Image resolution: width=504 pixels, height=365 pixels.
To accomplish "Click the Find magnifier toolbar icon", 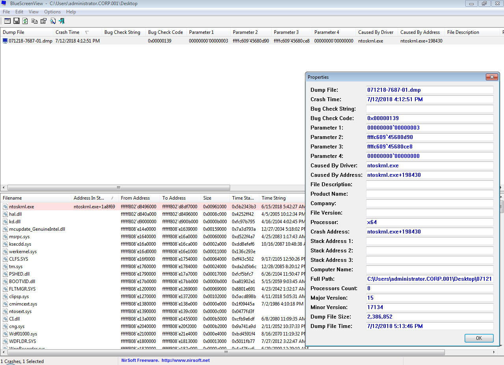I will click(x=53, y=21).
